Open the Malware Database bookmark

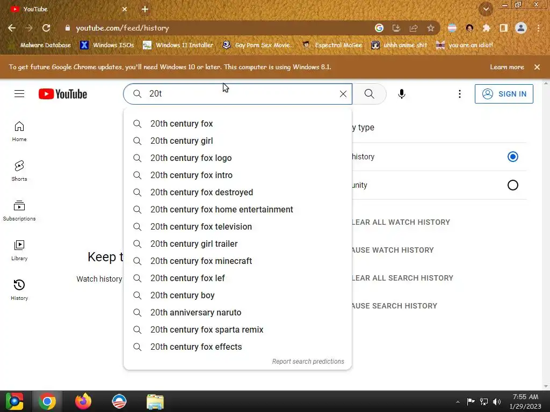(40, 45)
